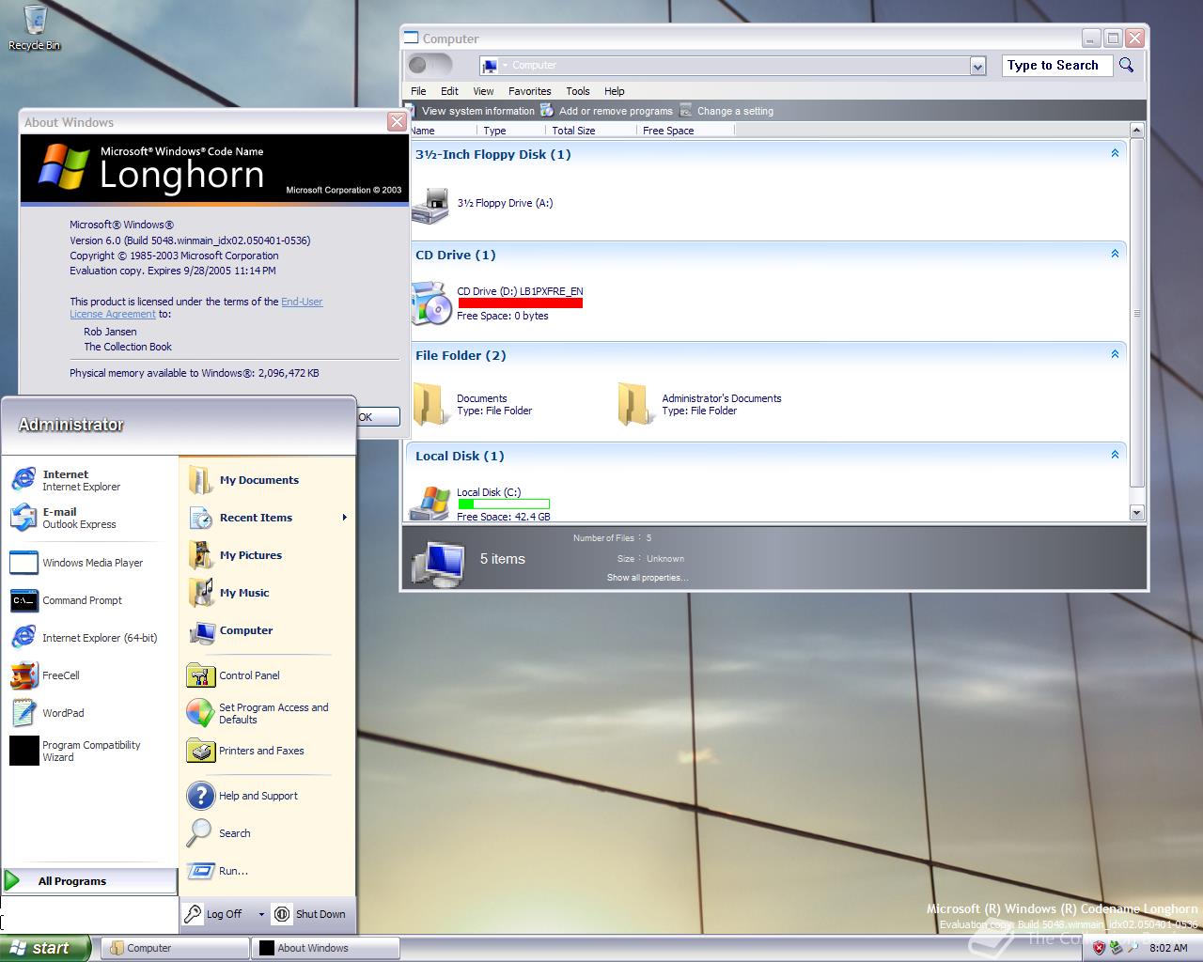1203x962 pixels.
Task: Click the Local Disk green capacity bar
Action: tap(503, 504)
